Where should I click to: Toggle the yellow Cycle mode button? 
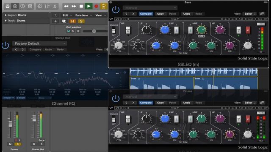point(104,6)
